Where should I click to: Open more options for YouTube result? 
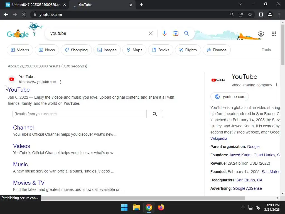(61, 82)
